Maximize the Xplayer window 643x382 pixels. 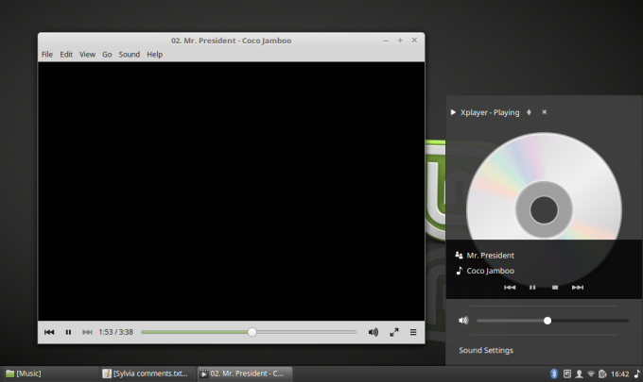tap(400, 40)
